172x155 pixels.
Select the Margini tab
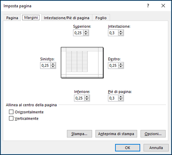(x=31, y=17)
